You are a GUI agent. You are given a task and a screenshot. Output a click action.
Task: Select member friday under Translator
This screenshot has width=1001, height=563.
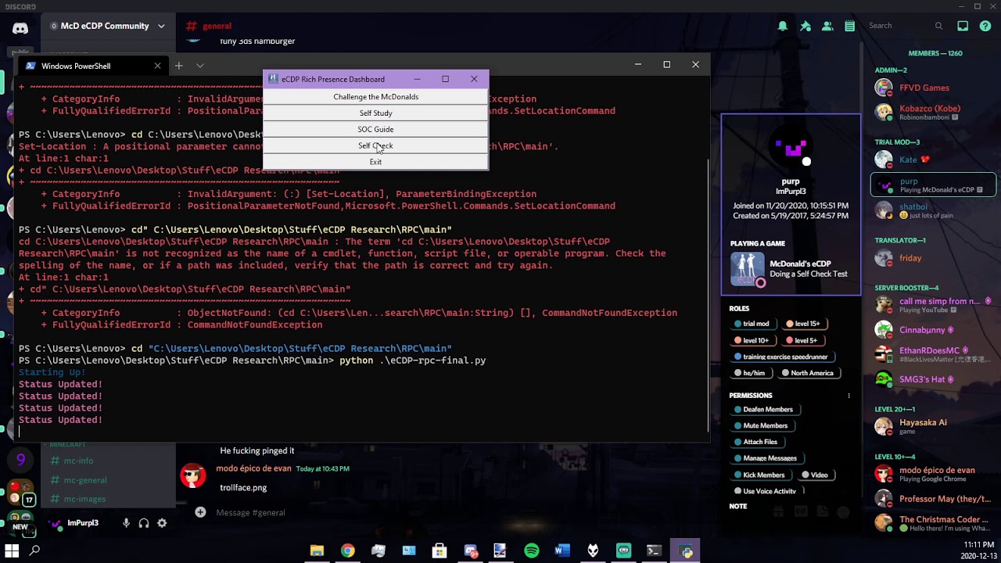pyautogui.click(x=934, y=258)
